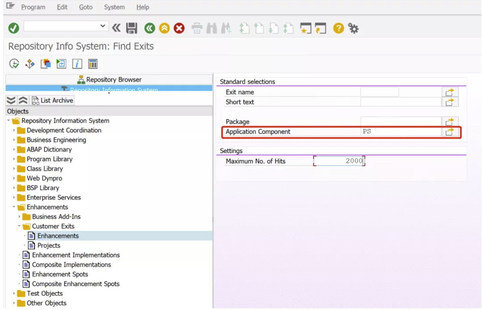Open the System menu
This screenshot has height=310, width=482.
coord(114,7)
